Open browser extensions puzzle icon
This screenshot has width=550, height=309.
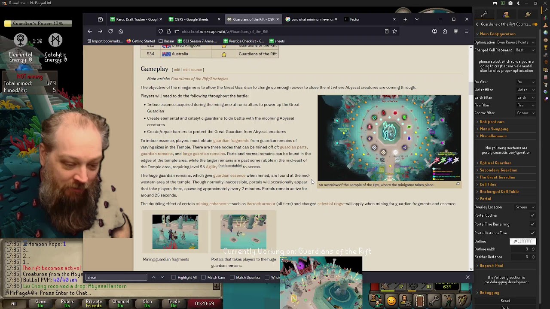pyautogui.click(x=445, y=31)
